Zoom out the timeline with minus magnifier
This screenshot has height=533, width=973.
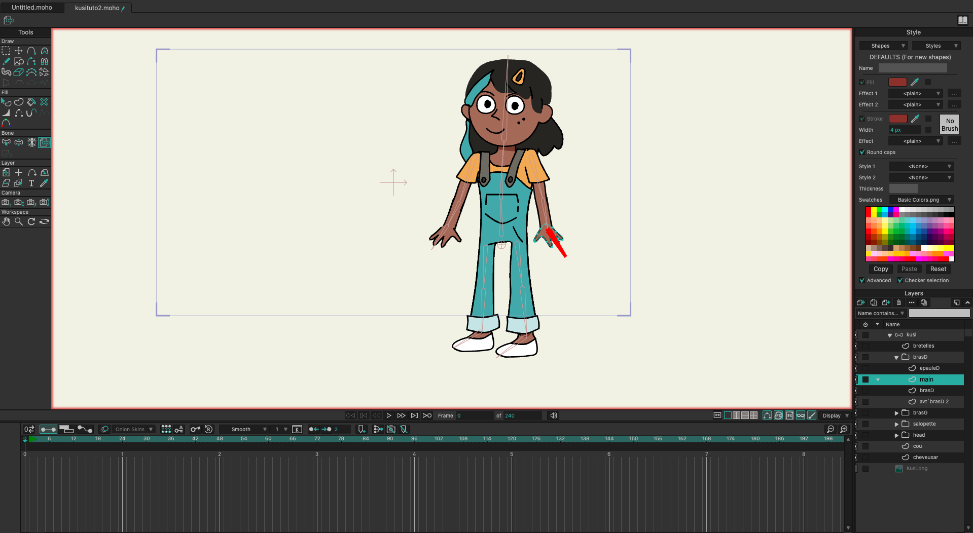(831, 429)
